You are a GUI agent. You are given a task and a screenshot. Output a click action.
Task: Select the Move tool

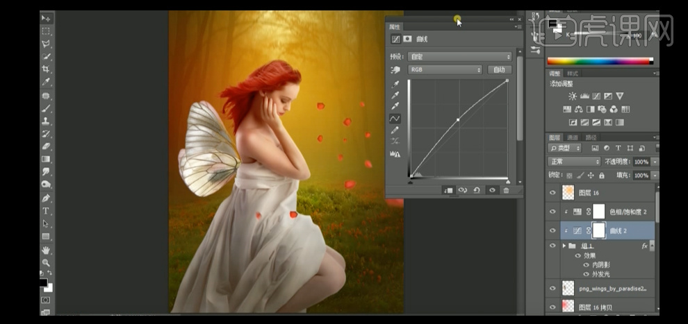coord(46,18)
